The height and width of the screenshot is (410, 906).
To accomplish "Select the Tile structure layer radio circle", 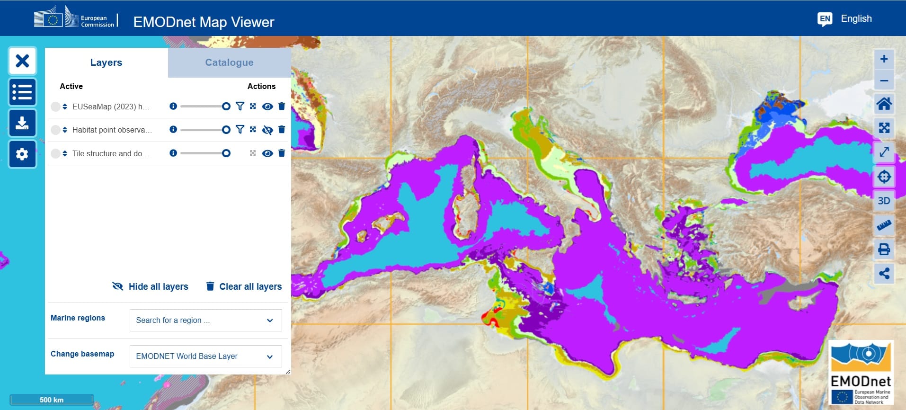I will coord(55,153).
